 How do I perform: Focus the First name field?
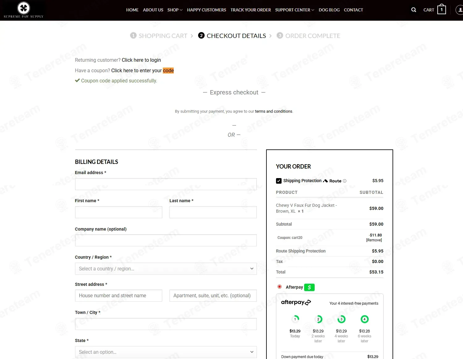[118, 212]
